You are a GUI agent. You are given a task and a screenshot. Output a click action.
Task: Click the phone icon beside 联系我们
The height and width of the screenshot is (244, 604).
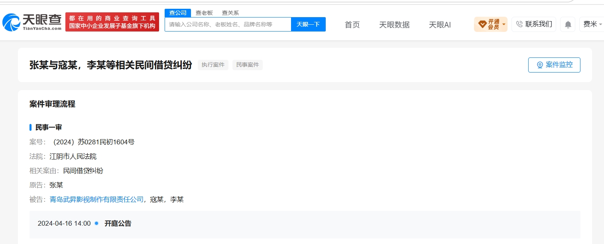(x=519, y=24)
